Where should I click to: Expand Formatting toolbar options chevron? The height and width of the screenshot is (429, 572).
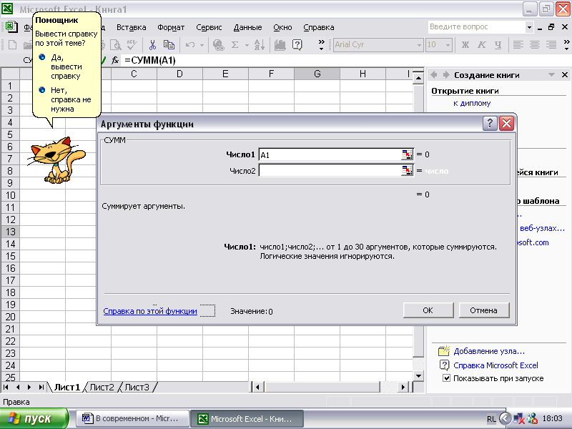pyautogui.click(x=566, y=45)
